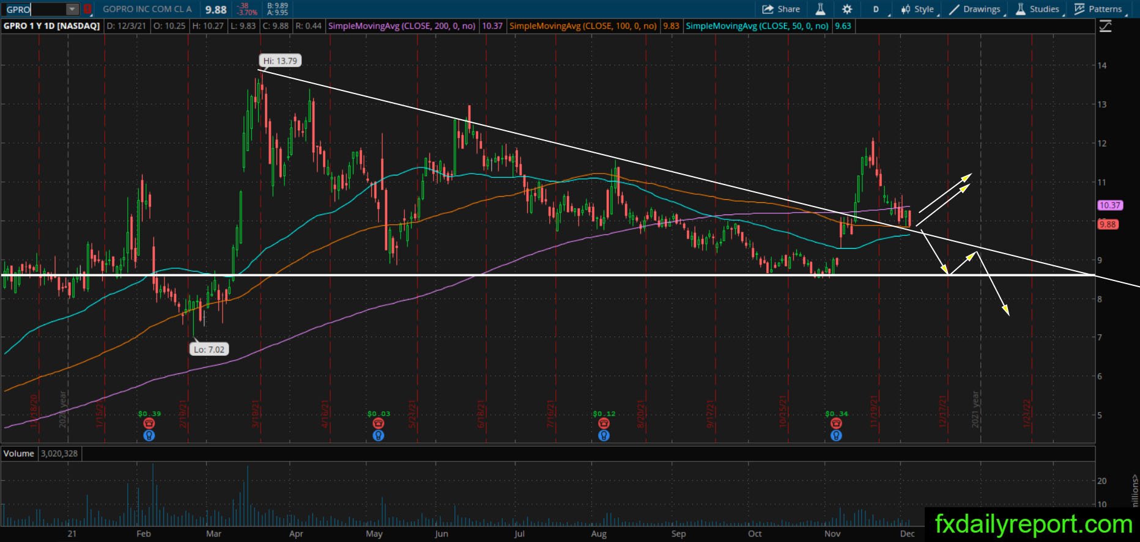Click the R: 0.44 range value
Viewport: 1140px width, 542px height.
click(308, 26)
